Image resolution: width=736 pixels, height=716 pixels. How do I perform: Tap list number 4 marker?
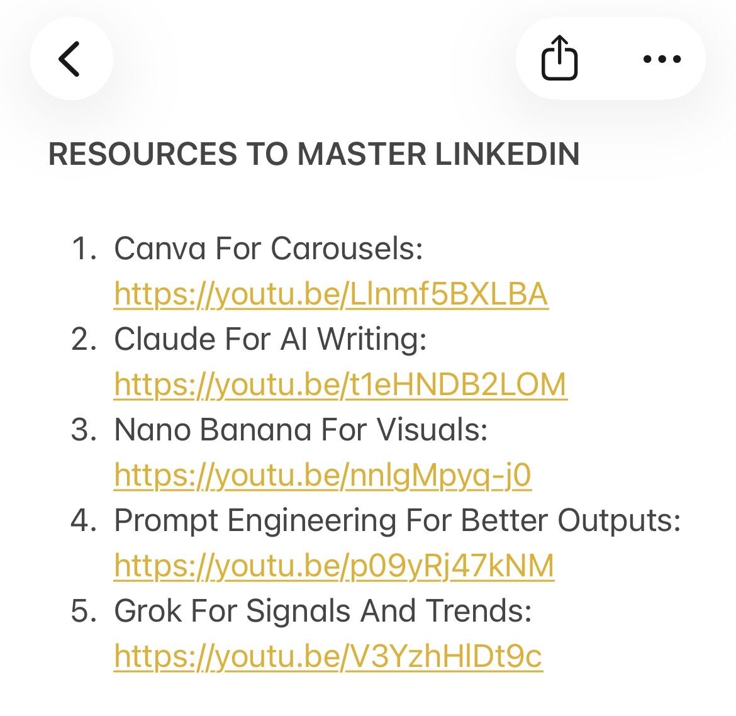pos(84,520)
